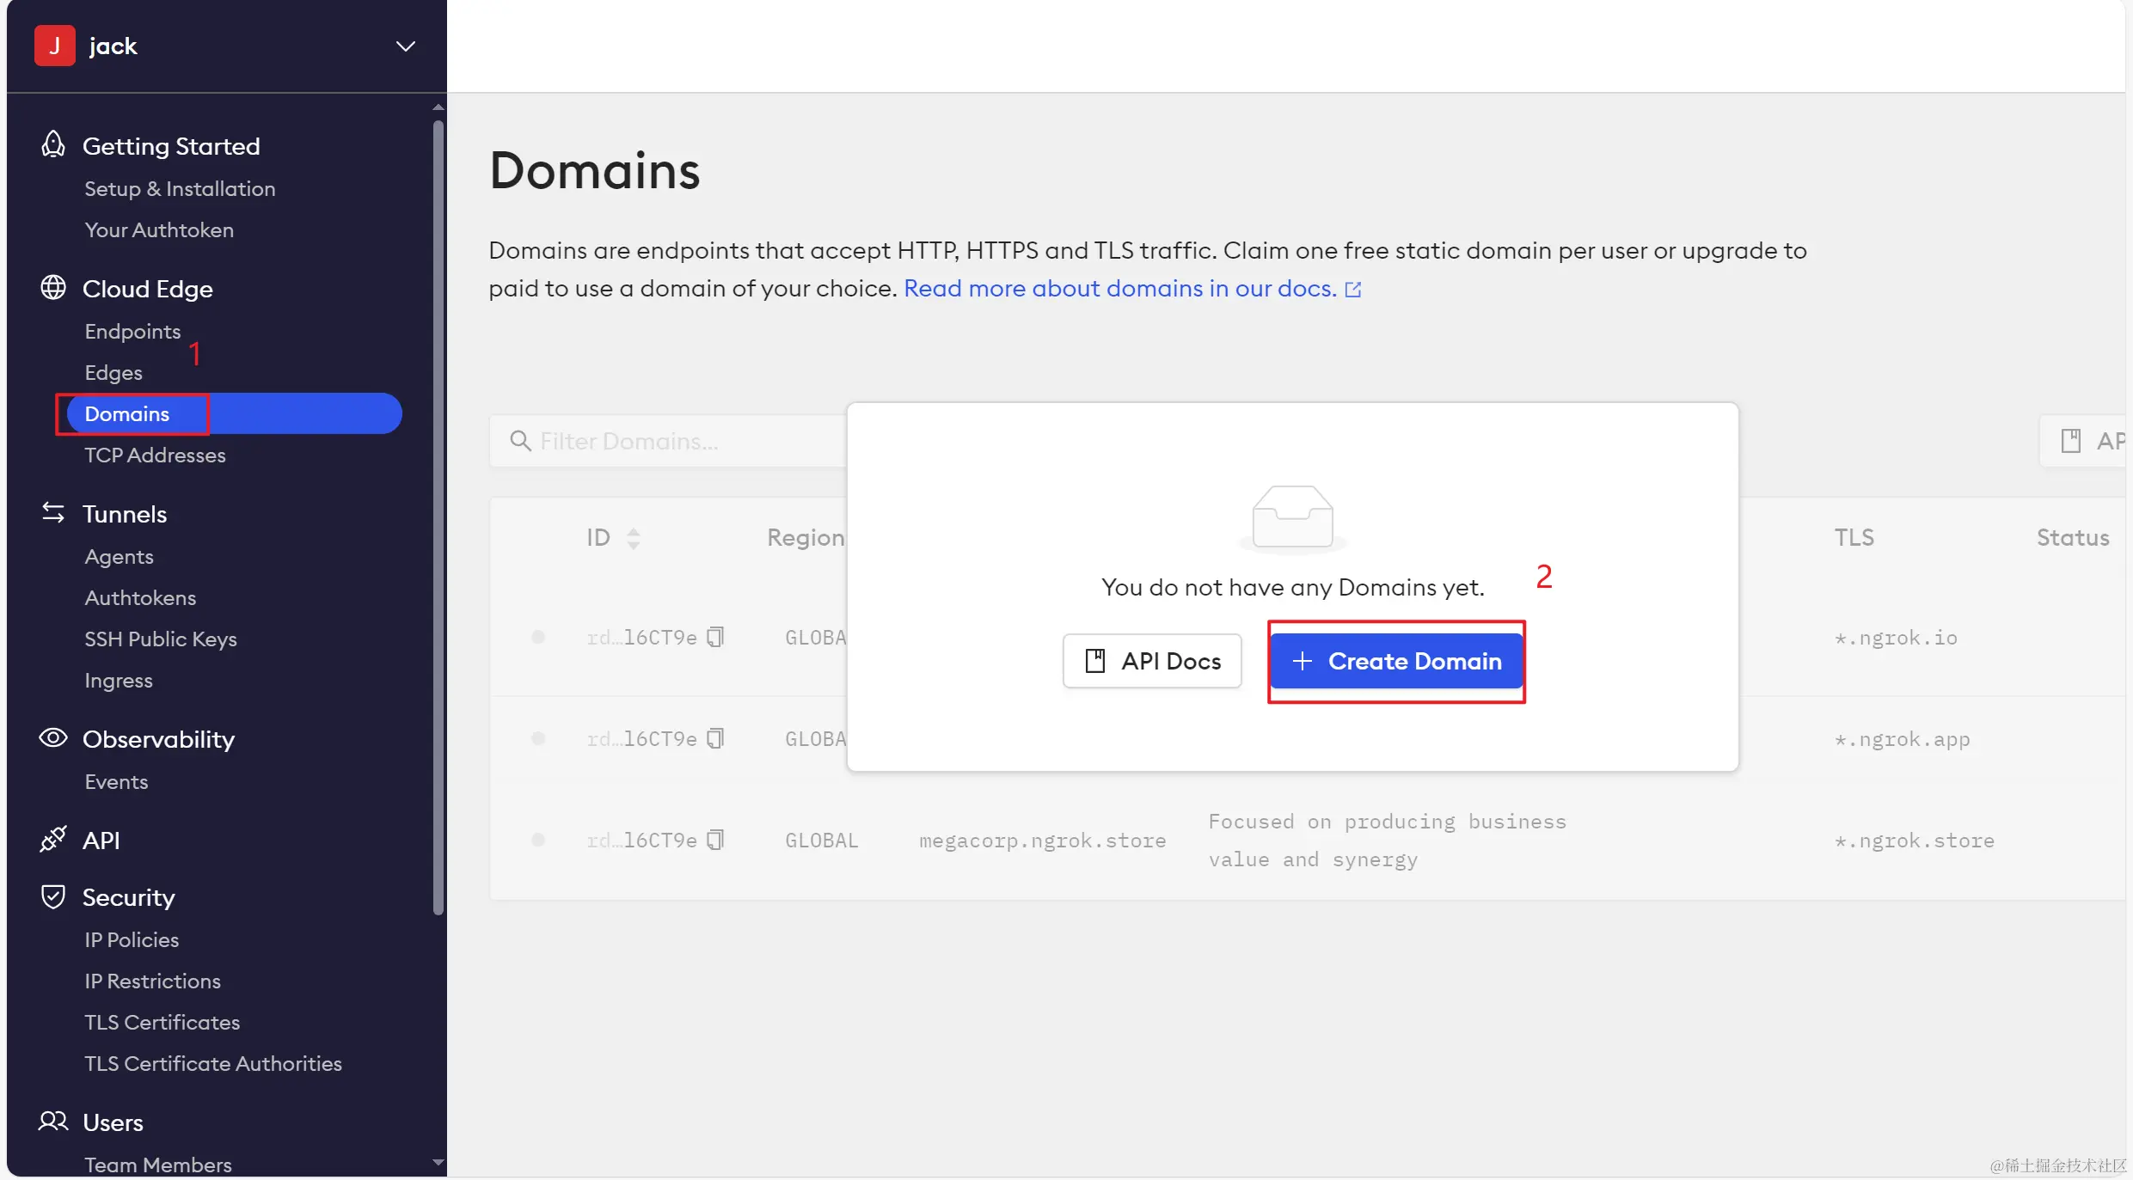Image resolution: width=2133 pixels, height=1180 pixels.
Task: Click the Users people icon
Action: pos(53,1122)
